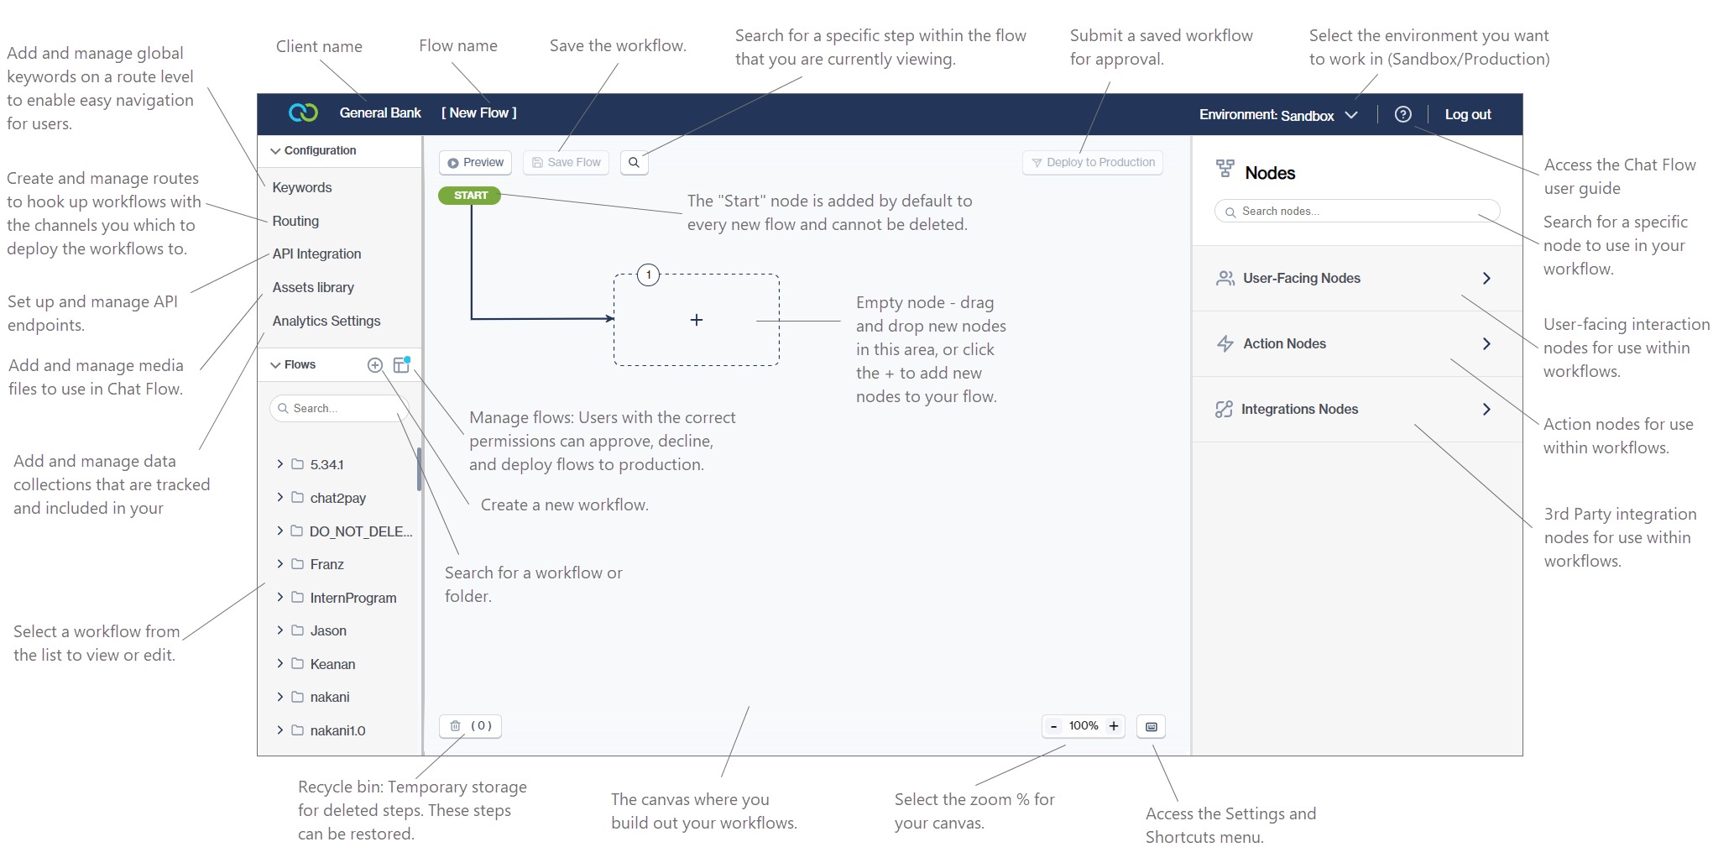Select the User-Facing Nodes icon

[x=1225, y=278]
